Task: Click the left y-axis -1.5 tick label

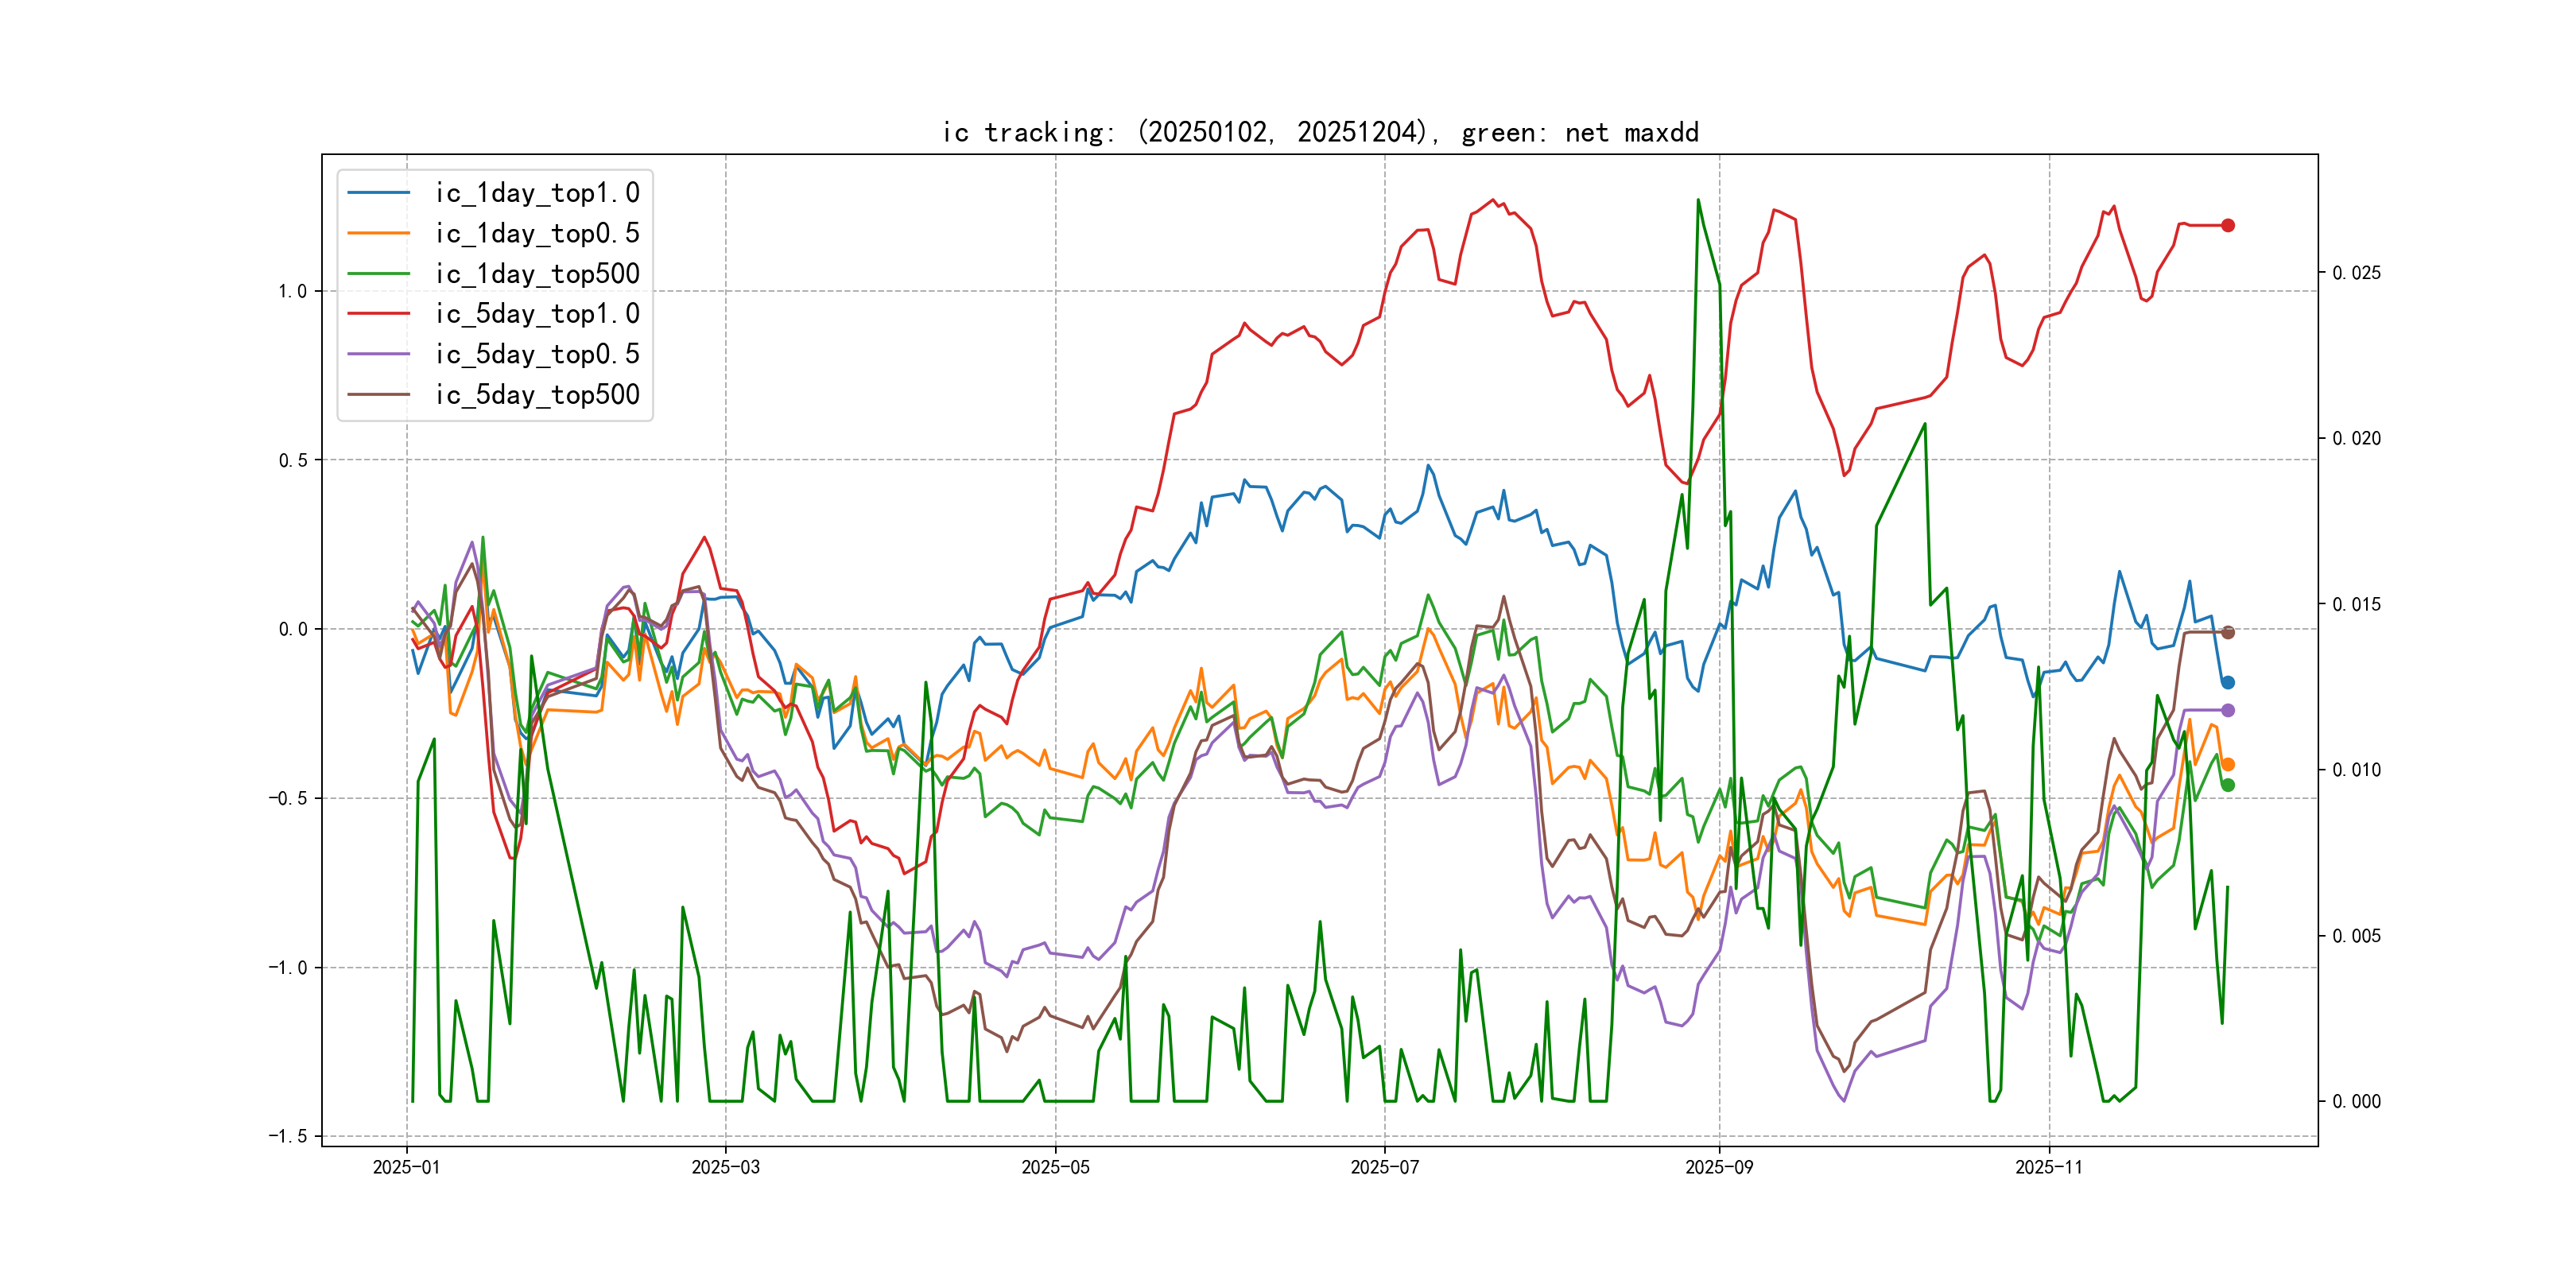Action: click(x=288, y=1136)
